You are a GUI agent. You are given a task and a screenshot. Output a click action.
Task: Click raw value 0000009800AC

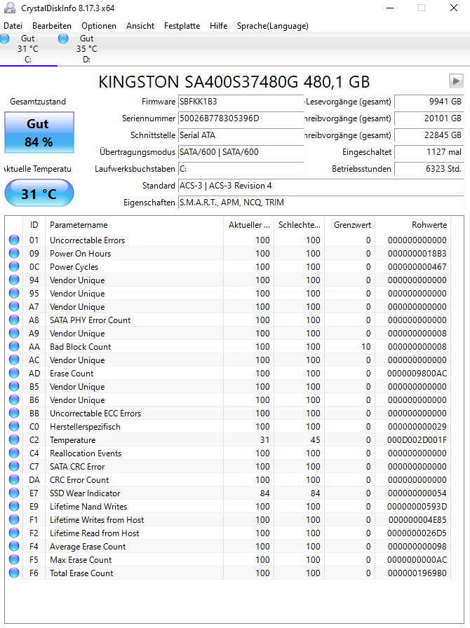[417, 374]
